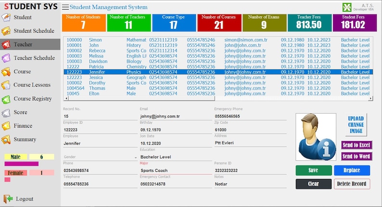Click the Send to Excel button
The width and height of the screenshot is (382, 207).
(x=357, y=145)
